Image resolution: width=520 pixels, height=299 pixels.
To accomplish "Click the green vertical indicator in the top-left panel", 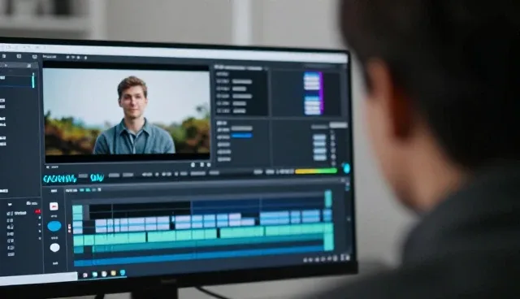I will (33, 80).
